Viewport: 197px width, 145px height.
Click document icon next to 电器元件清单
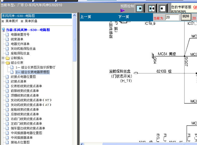point(7,44)
